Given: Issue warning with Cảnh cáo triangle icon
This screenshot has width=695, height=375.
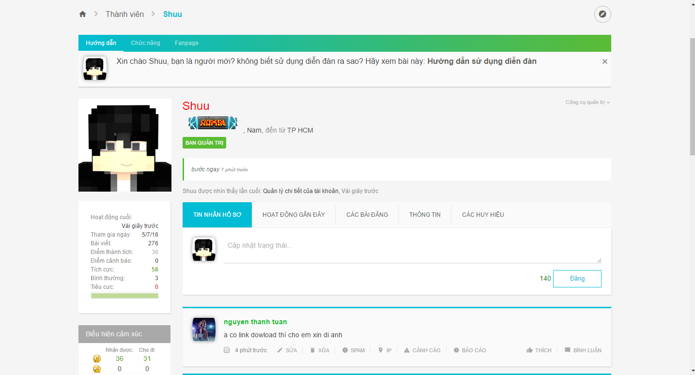Looking at the screenshot, I should pyautogui.click(x=407, y=350).
